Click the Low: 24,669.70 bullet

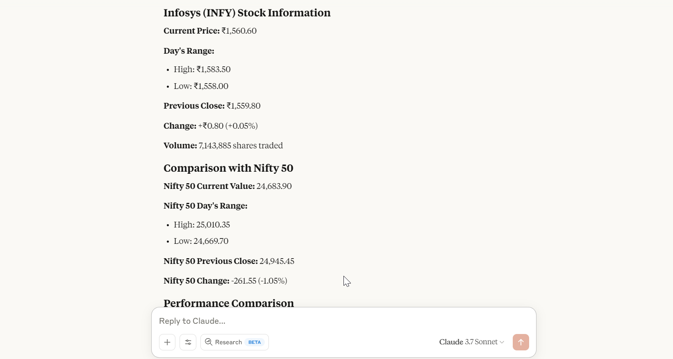tap(201, 241)
